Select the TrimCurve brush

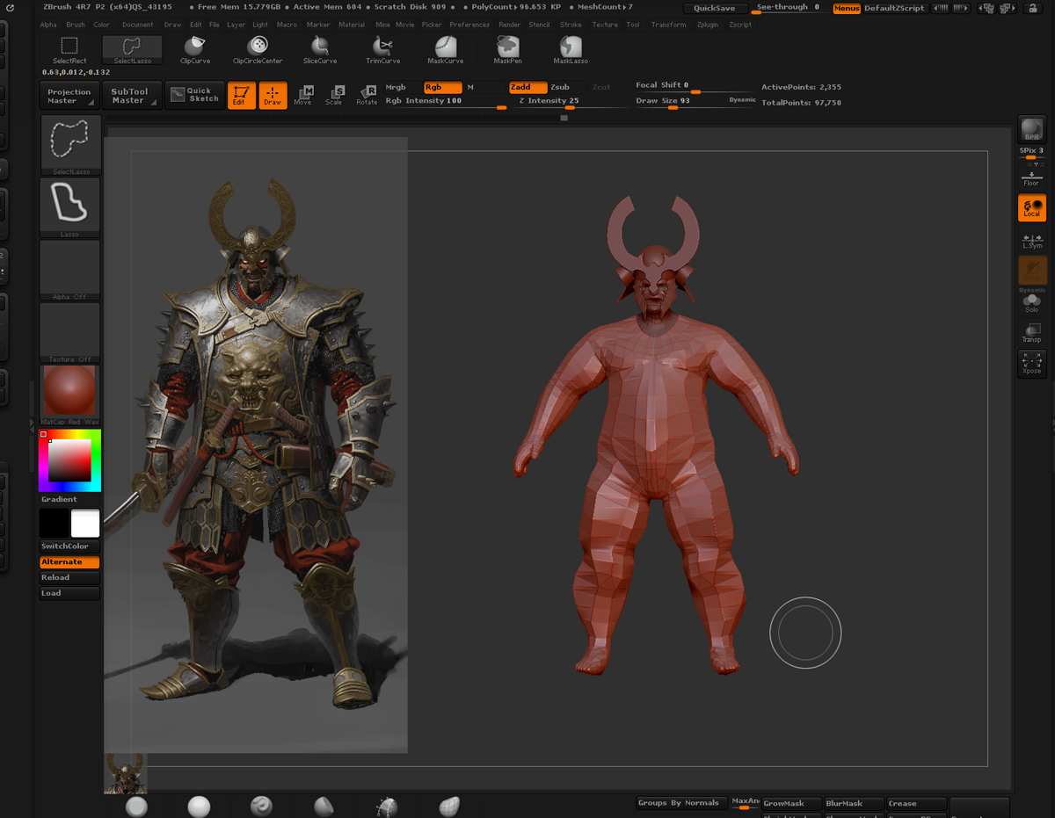[382, 49]
